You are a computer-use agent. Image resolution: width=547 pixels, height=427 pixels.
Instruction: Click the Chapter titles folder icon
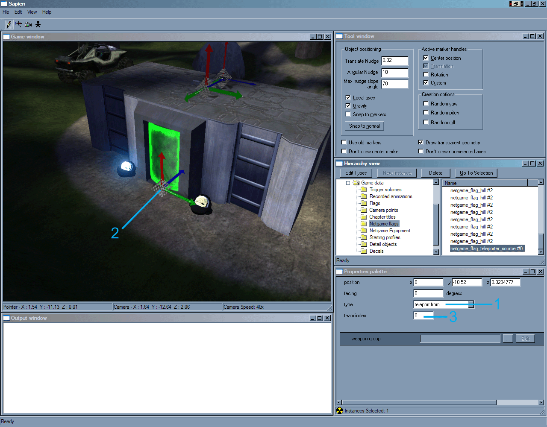[x=364, y=217]
